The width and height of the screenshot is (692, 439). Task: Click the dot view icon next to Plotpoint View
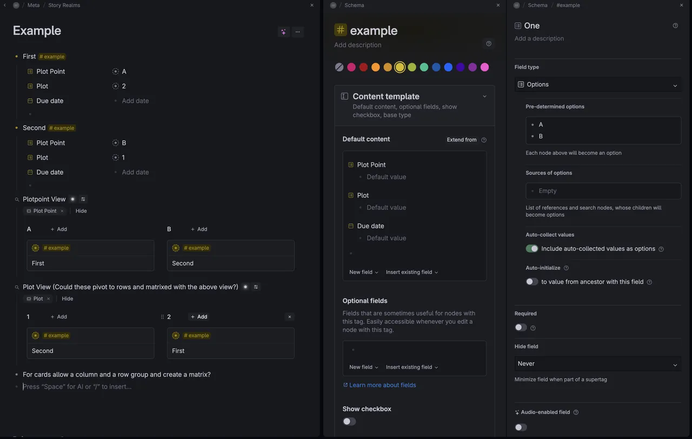(72, 199)
